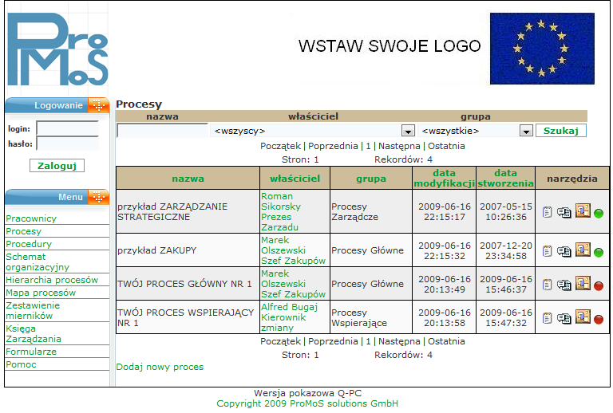Viewport: 613px width, 413px height.
Task: Click orange icon on Logowanie panel header
Action: tap(98, 105)
